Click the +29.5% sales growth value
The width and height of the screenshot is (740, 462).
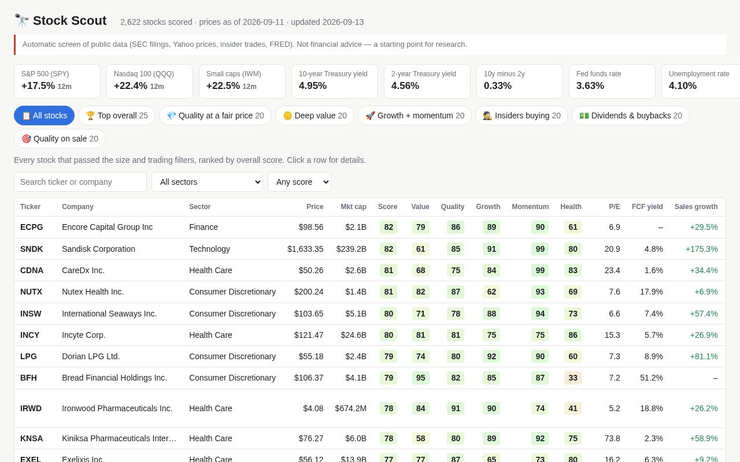coord(704,227)
